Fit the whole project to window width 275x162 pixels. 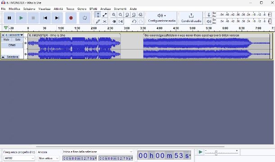tap(134, 15)
